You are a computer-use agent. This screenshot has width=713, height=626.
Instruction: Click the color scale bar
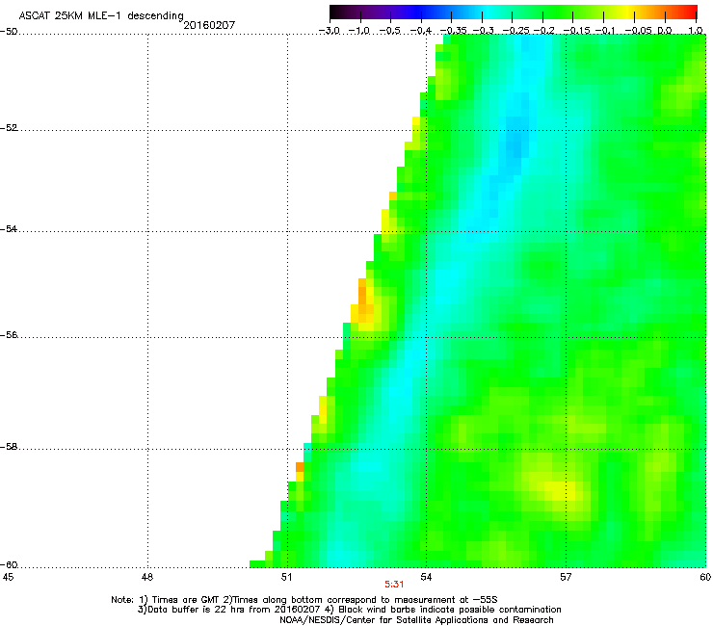tap(514, 12)
